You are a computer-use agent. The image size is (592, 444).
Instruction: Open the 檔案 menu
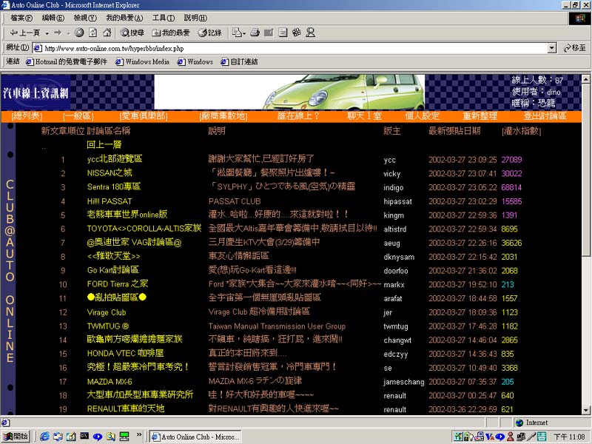point(21,18)
